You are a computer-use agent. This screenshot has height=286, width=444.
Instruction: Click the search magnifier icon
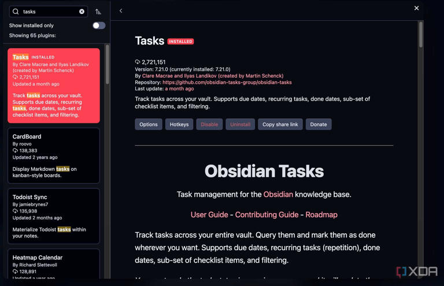point(16,12)
